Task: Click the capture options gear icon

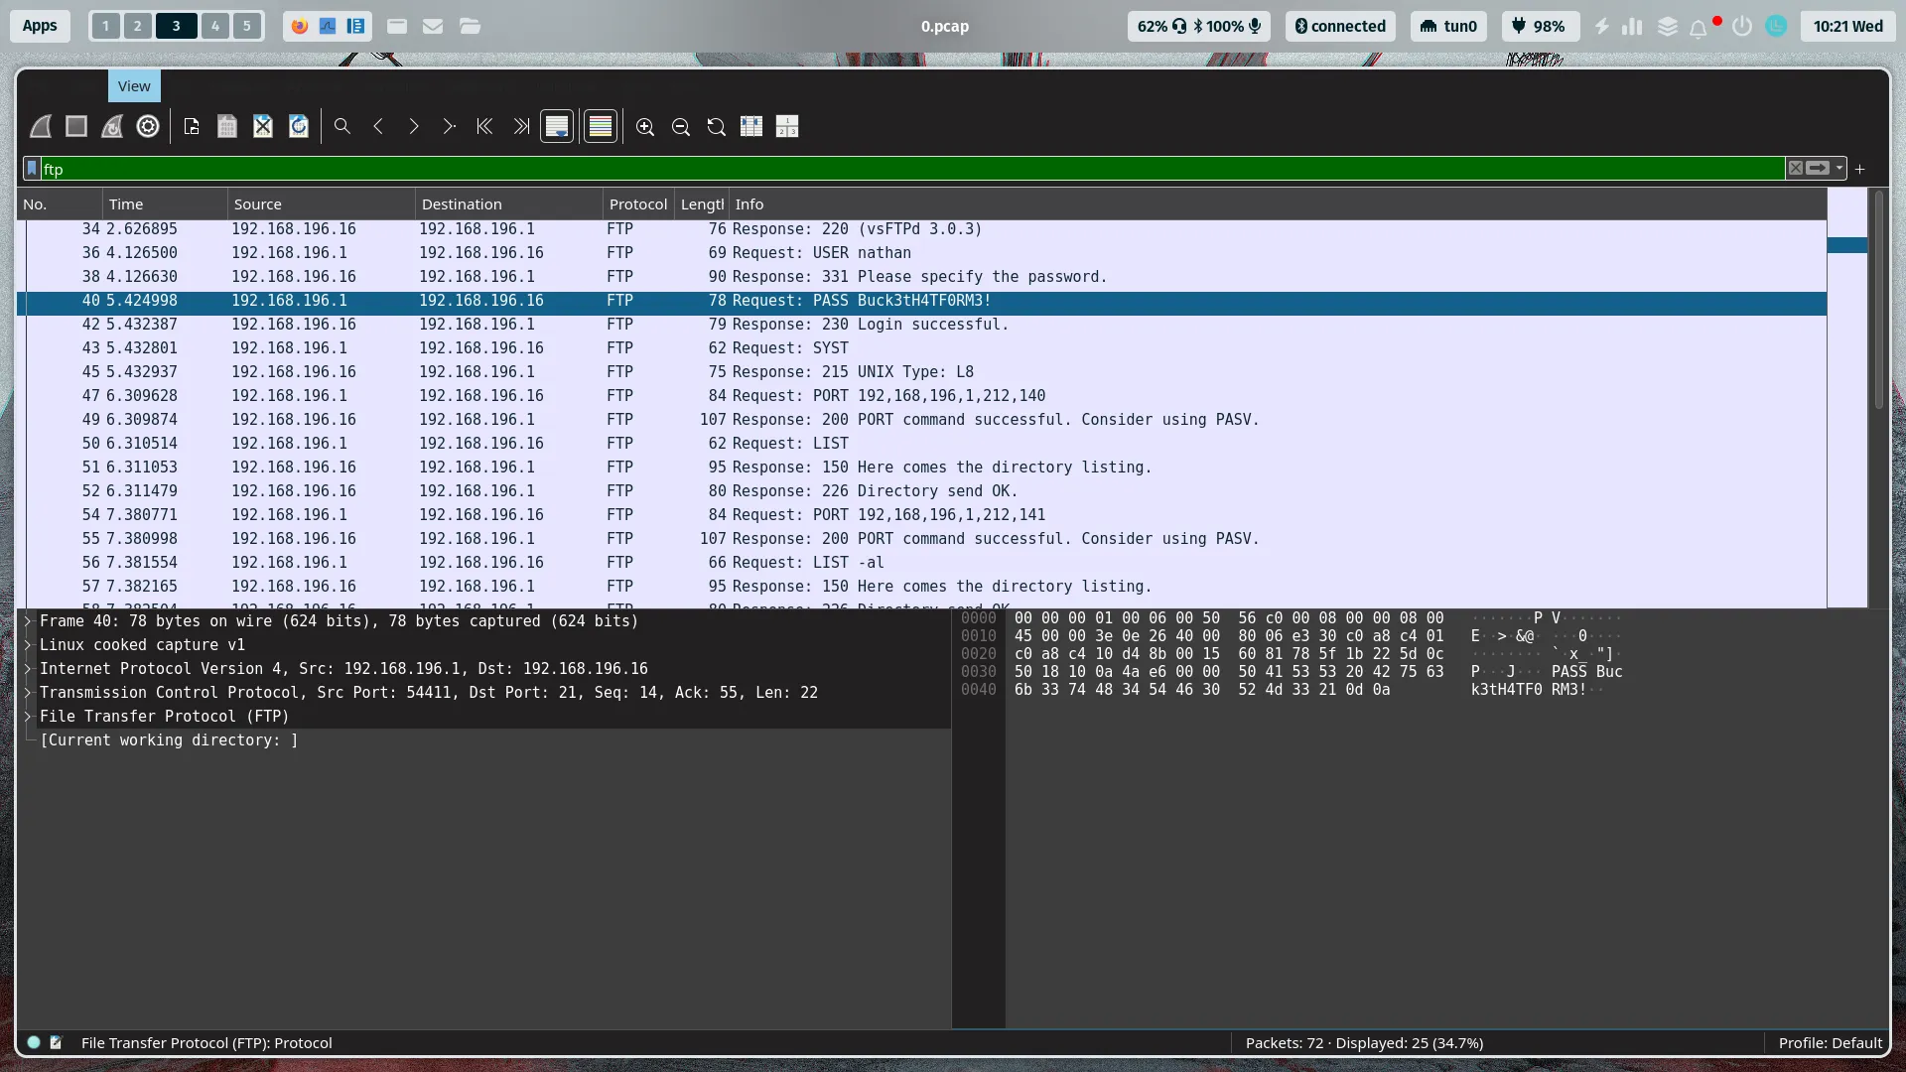Action: [148, 126]
